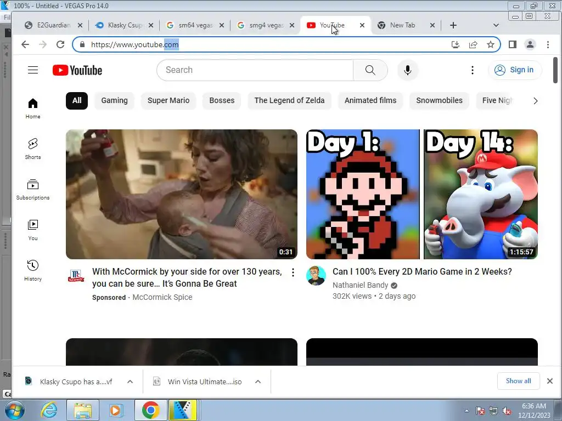Switch to VEGAS Pro taskbar icon
Image resolution: width=562 pixels, height=421 pixels.
click(183, 410)
